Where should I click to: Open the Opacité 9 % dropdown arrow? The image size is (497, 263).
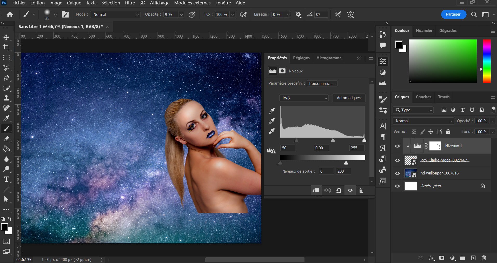[181, 15]
